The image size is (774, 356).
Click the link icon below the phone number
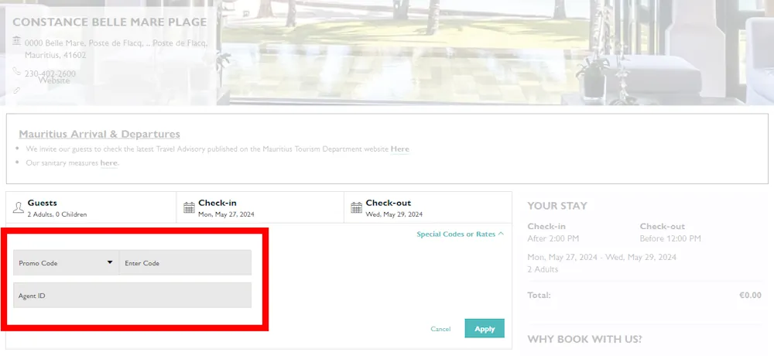click(16, 91)
